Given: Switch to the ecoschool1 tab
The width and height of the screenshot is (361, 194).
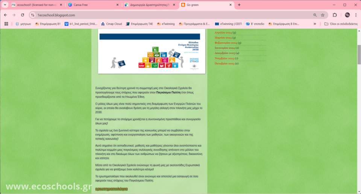Looking at the screenshot, I should point(34,5).
